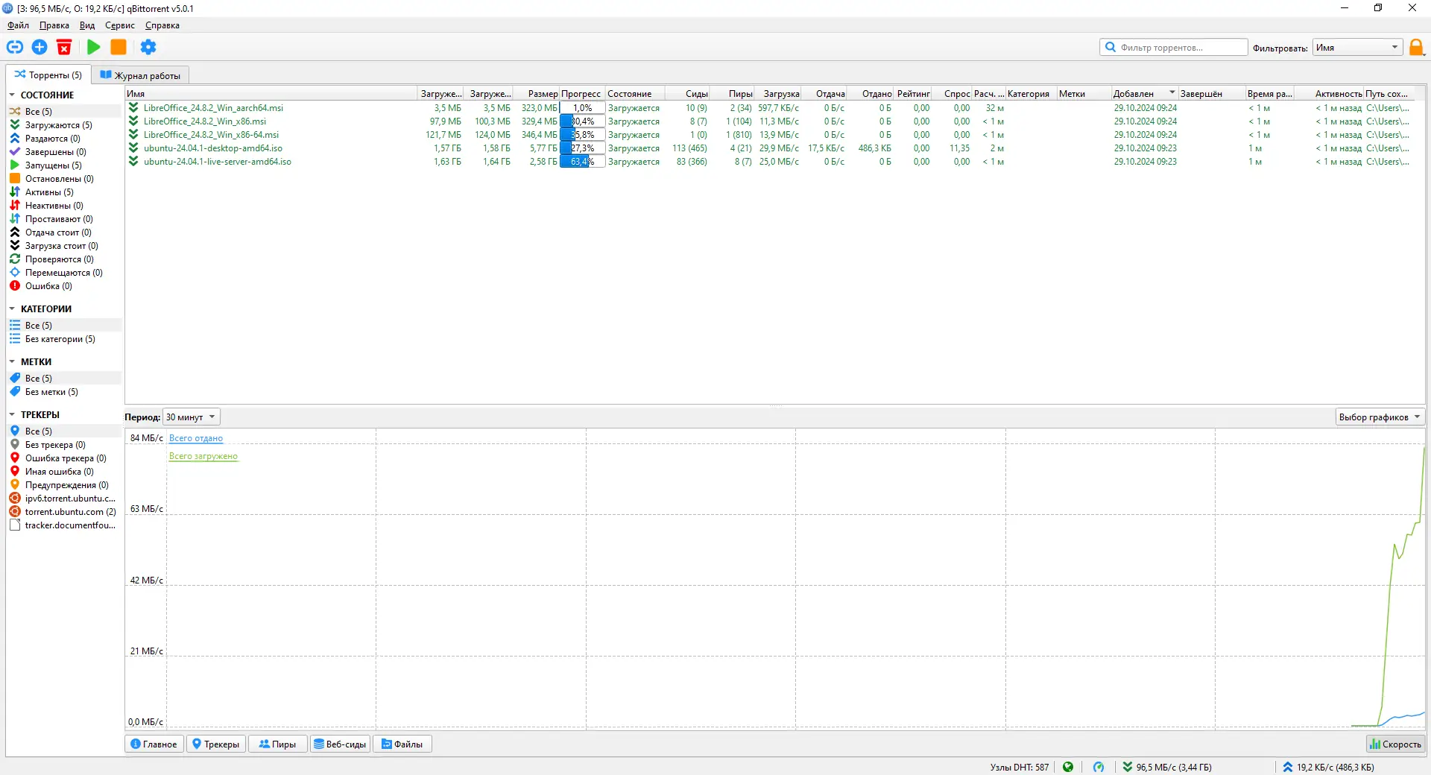Open the Правка menu
Viewport: 1431px width, 775px height.
pos(54,25)
